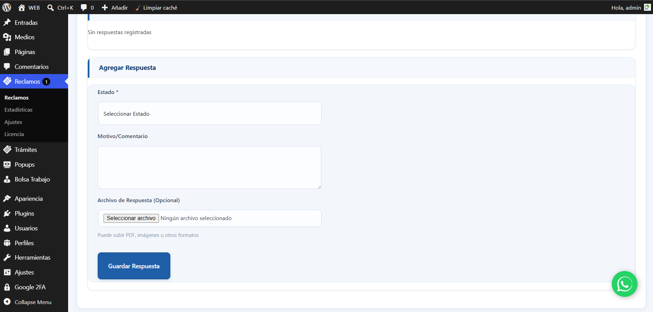
Task: Click the broom icon for Limpiar caché
Action: [x=138, y=8]
